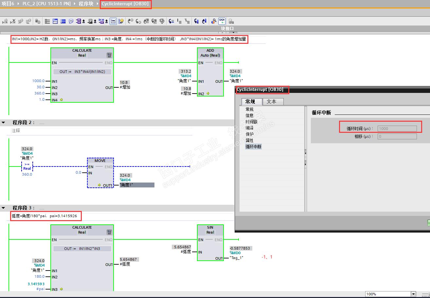Click the 相移 (µs) input field
Image resolution: width=430 pixels, height=298 pixels.
point(397,136)
